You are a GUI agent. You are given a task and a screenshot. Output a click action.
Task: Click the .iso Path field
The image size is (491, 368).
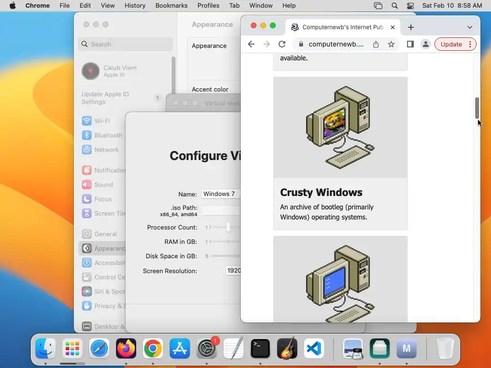pyautogui.click(x=221, y=210)
